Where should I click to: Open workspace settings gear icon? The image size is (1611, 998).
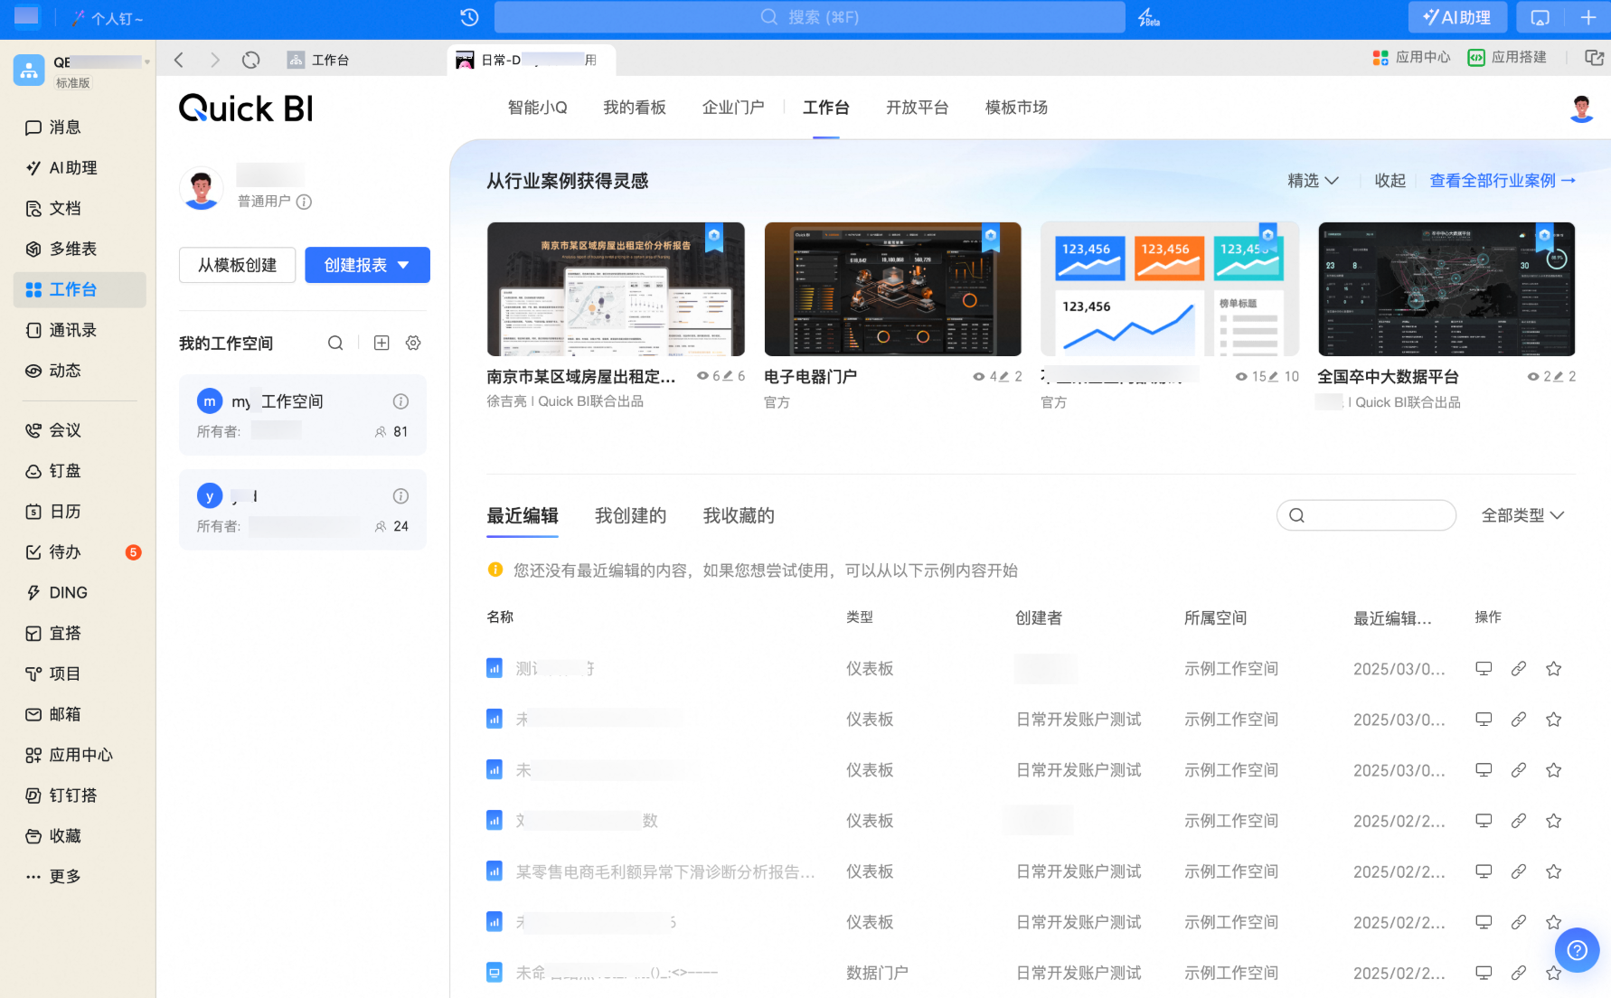(413, 344)
